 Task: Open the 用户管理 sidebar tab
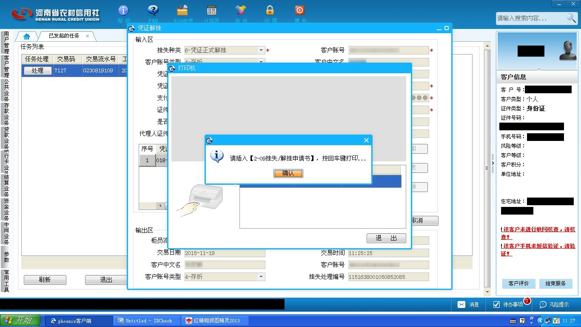point(6,42)
